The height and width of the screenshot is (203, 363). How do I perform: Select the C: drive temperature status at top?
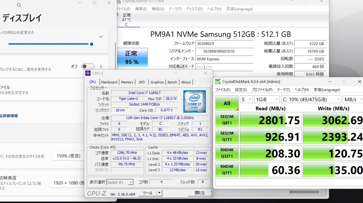126,20
